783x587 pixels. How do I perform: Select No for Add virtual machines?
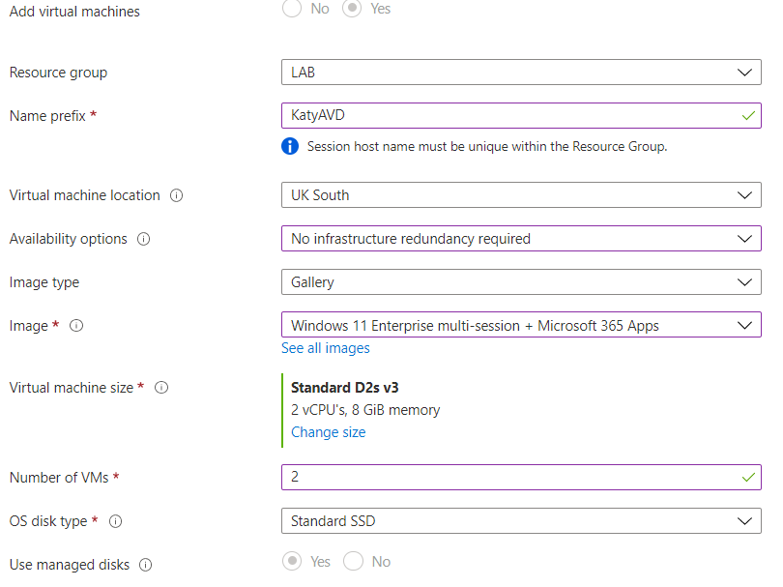point(291,9)
